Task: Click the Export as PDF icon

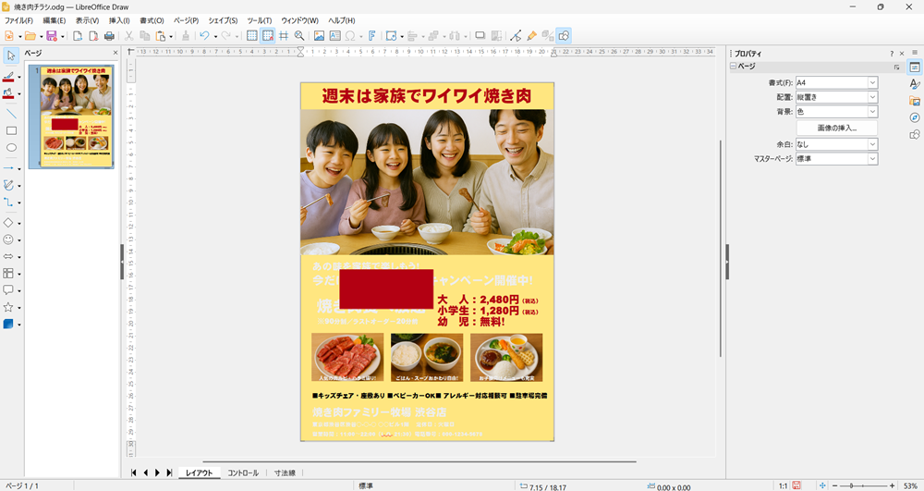Action: 93,36
